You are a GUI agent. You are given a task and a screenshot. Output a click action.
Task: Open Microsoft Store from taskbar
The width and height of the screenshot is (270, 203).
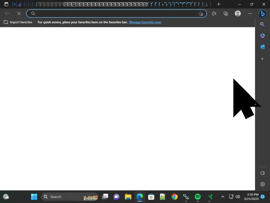point(151,197)
